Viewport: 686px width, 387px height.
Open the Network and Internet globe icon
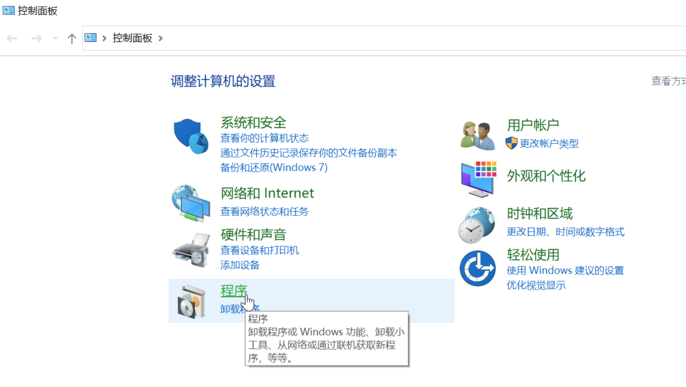point(191,203)
